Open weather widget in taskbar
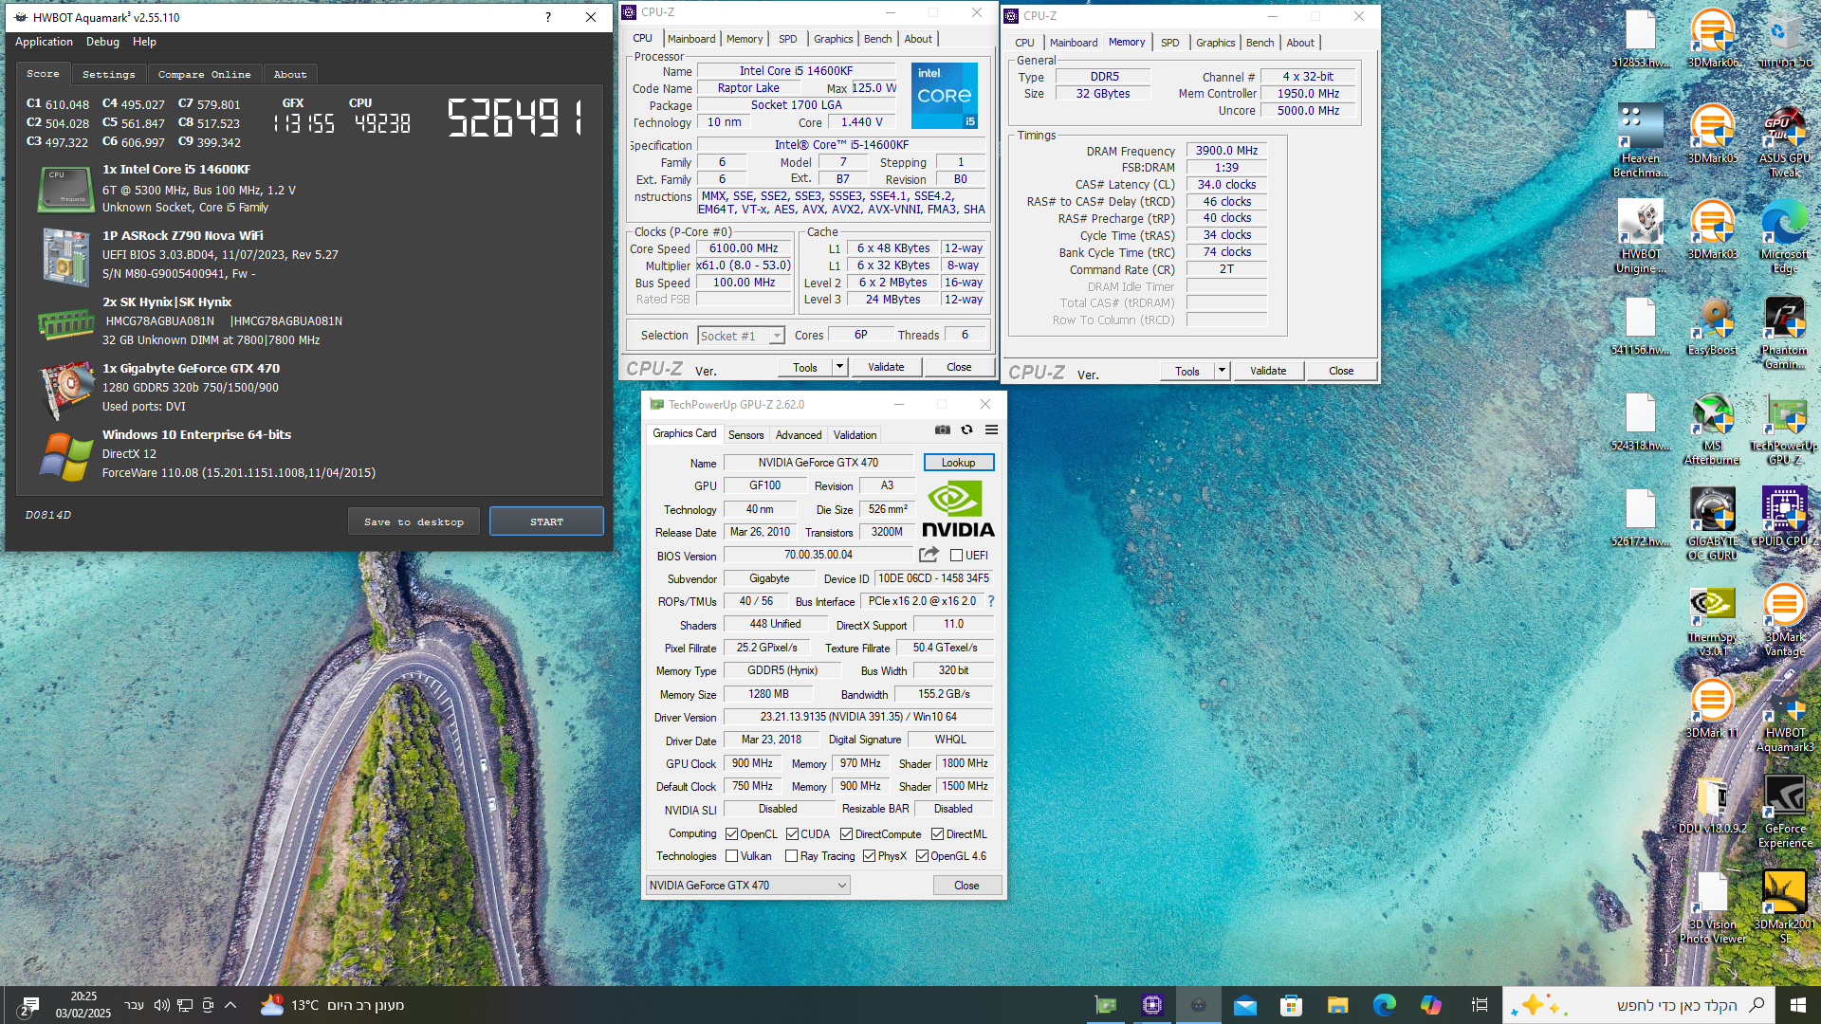Screen dimensions: 1821x1024 click(332, 1005)
